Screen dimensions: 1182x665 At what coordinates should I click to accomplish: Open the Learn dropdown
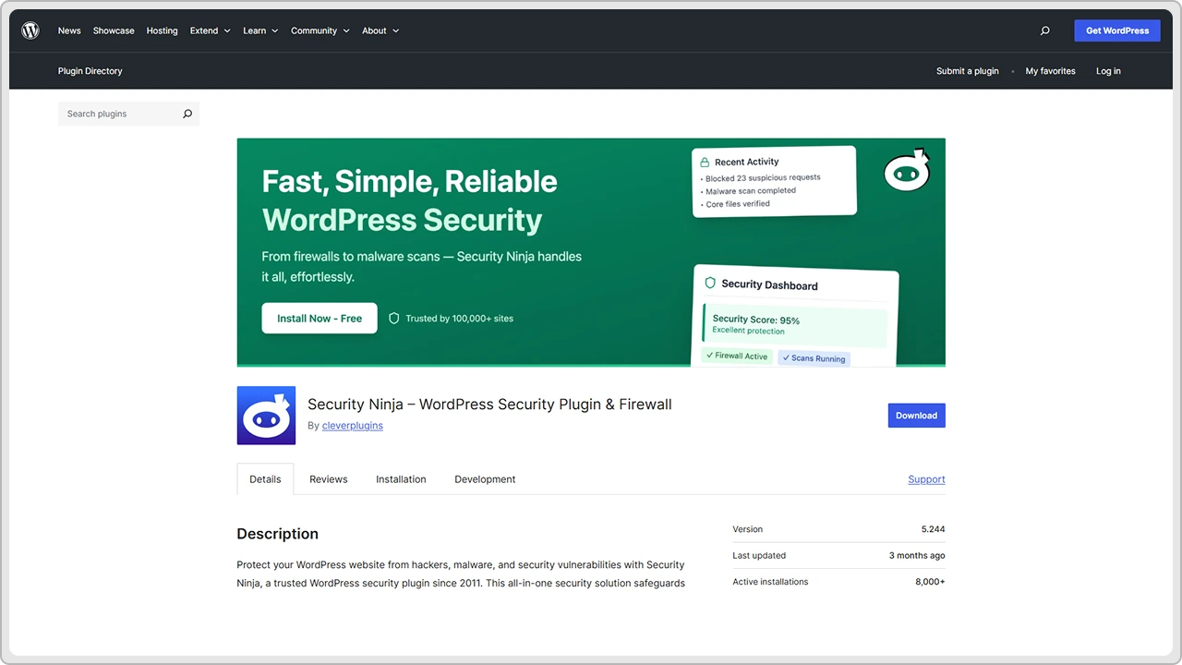[x=259, y=30]
